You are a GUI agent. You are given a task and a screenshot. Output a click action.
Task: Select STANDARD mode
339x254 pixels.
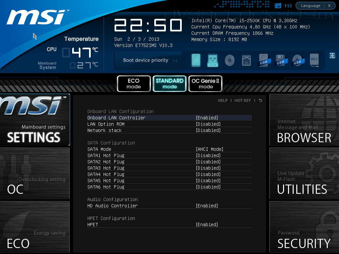pyautogui.click(x=169, y=84)
